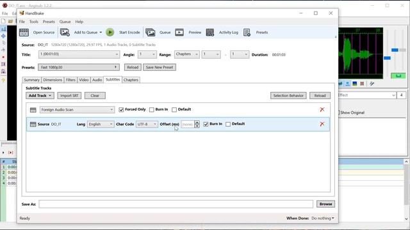The height and width of the screenshot is (230, 410).
Task: Switch to the Audio tab
Action: (97, 80)
